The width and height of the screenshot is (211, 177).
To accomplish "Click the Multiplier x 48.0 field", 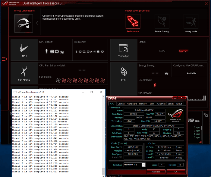I will pyautogui.click(x=133, y=151).
